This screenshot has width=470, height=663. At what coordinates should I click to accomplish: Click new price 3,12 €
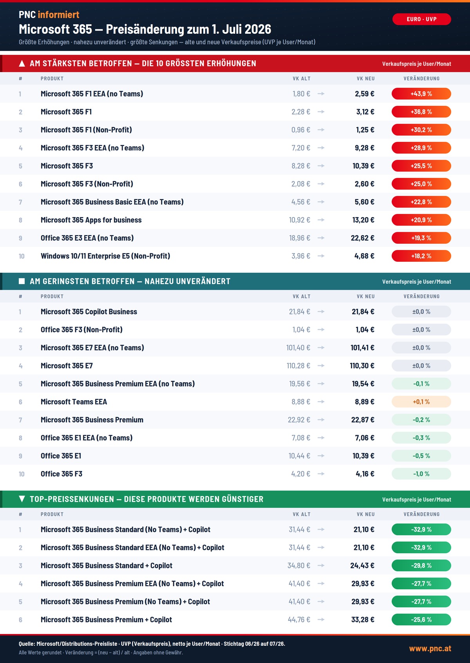tap(365, 112)
